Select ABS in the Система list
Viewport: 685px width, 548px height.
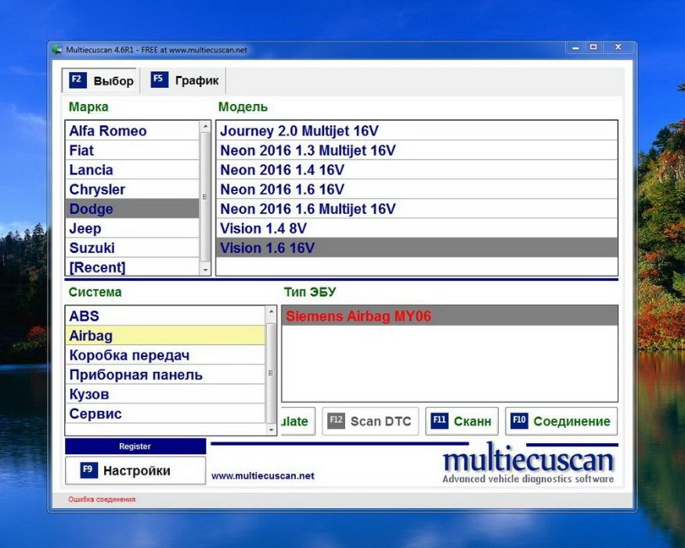click(x=165, y=316)
